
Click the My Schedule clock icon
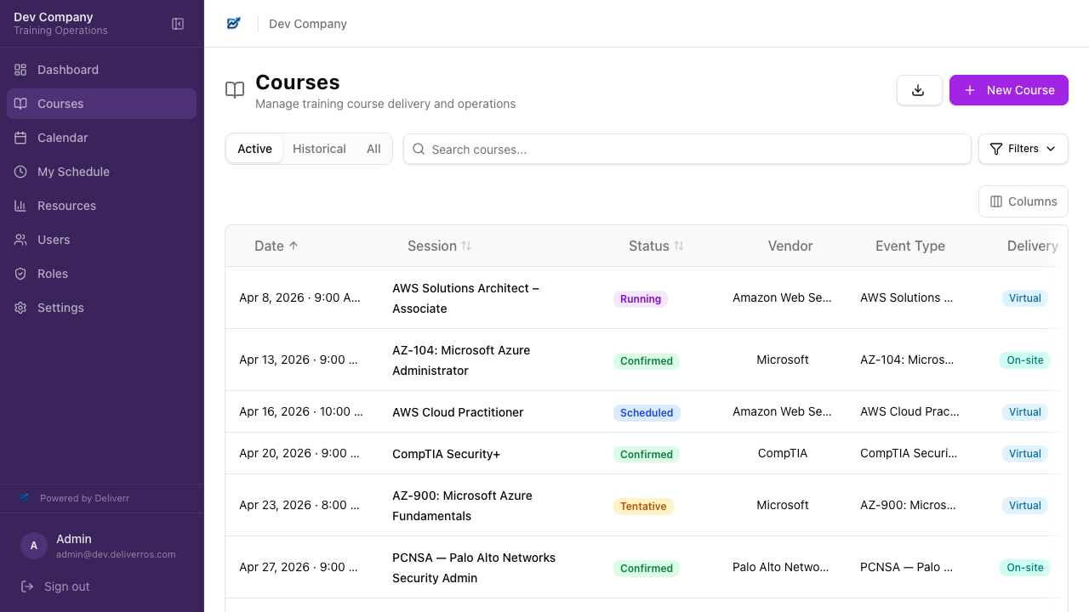20,172
